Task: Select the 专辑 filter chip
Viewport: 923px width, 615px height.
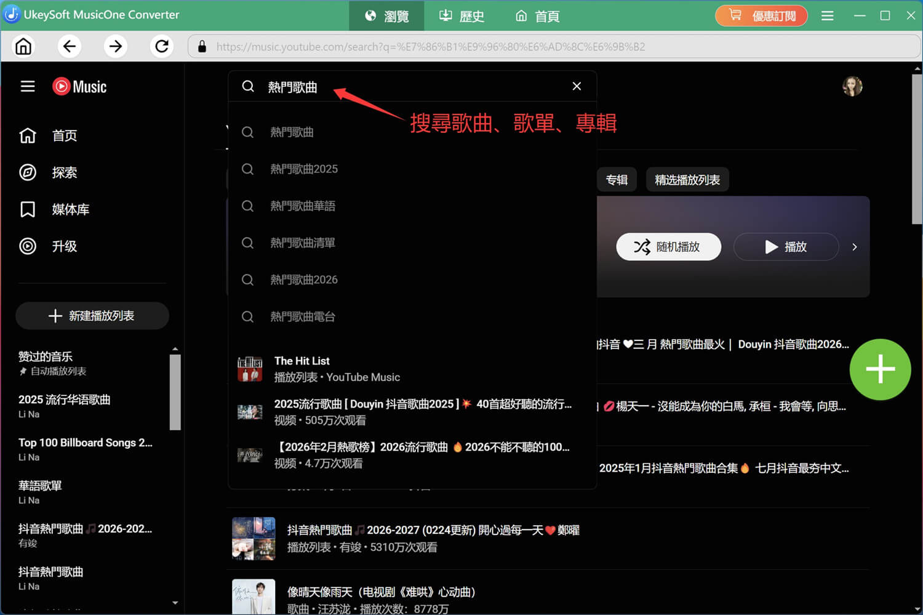Action: [617, 179]
